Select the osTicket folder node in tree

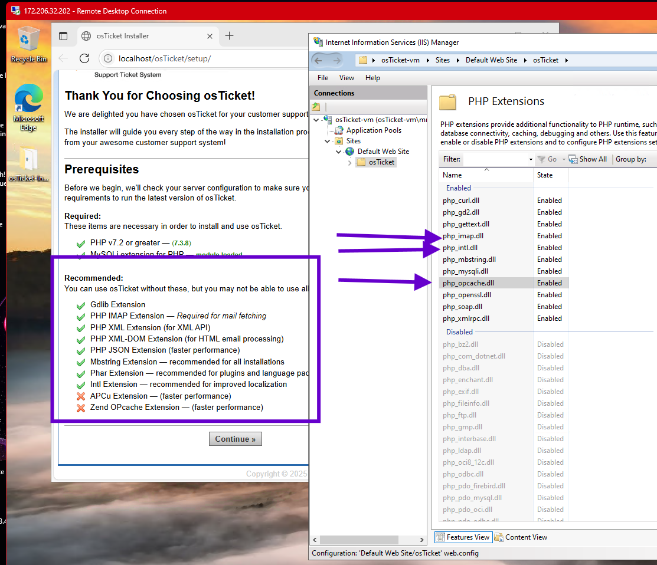[x=376, y=162]
